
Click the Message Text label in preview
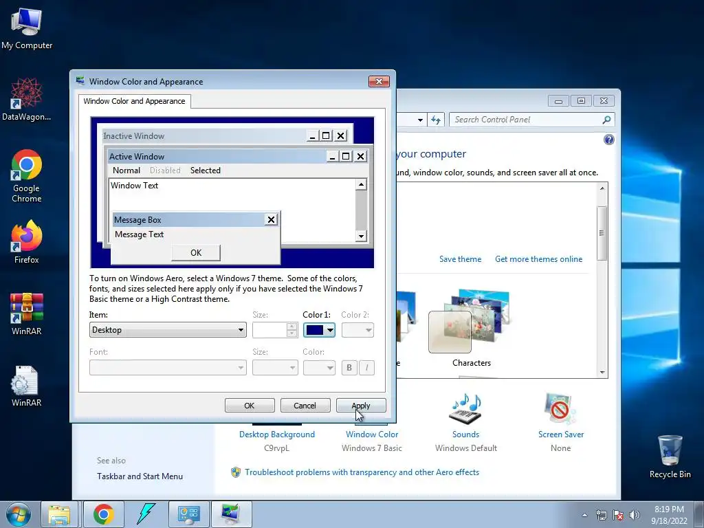click(x=139, y=234)
